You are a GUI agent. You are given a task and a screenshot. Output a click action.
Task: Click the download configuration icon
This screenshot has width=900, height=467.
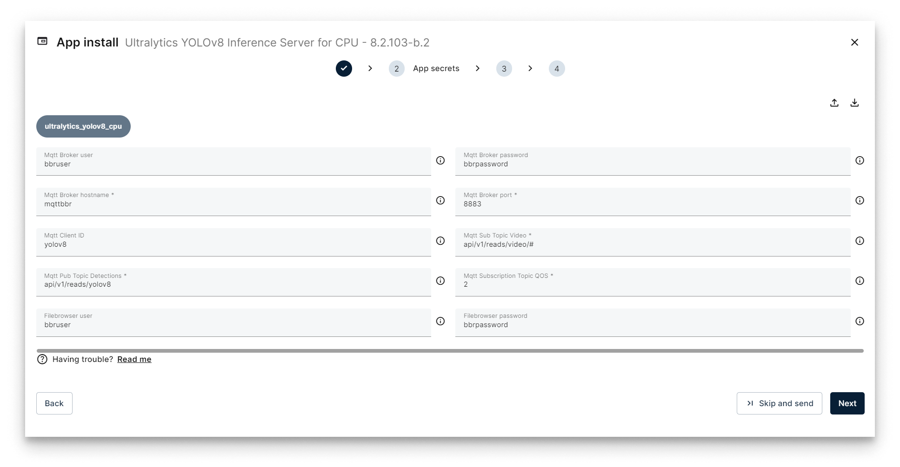pos(854,103)
